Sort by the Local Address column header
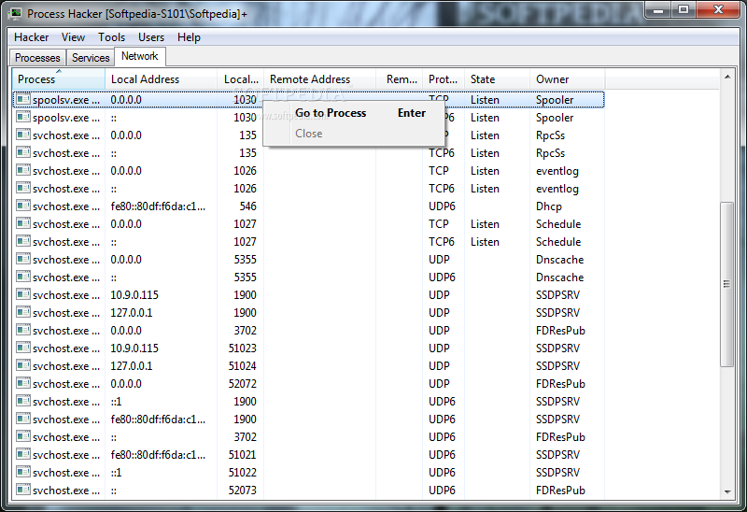Viewport: 747px width, 512px height. coord(161,79)
